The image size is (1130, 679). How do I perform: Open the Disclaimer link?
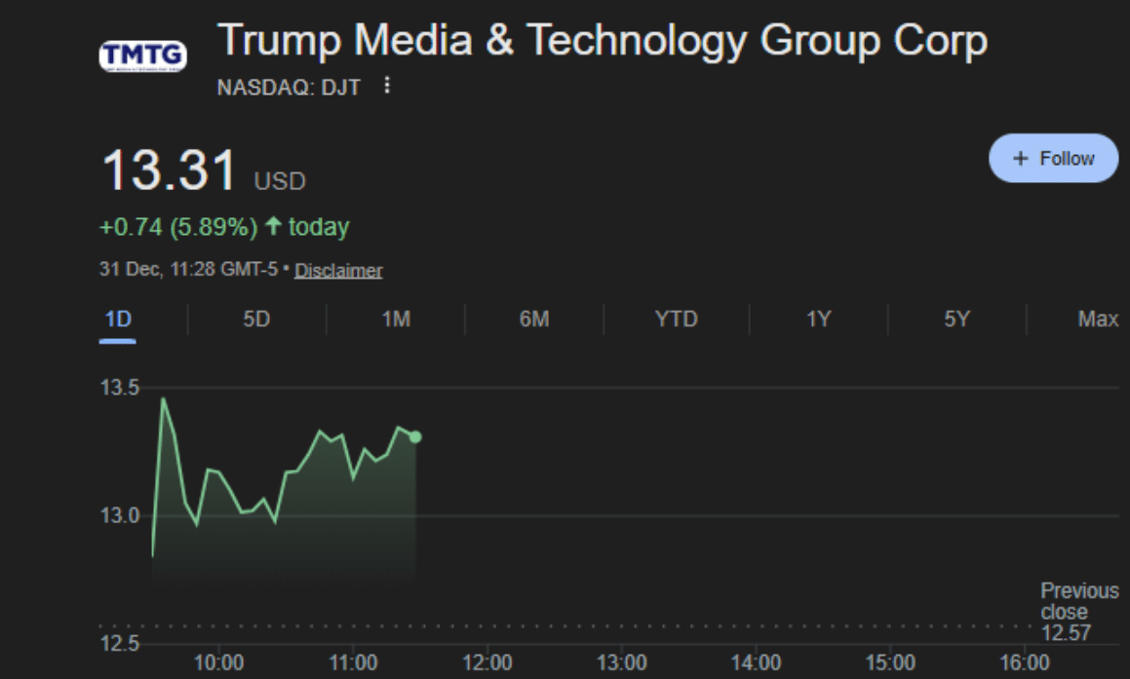pos(338,271)
